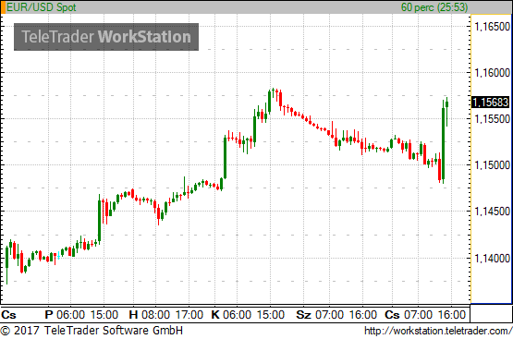Click the 2017 TeleTrader Software GmbH copyright text
Viewport: 513px width, 339px height.
(92, 331)
